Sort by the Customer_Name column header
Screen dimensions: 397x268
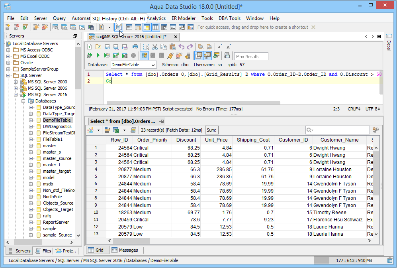tap(340, 140)
